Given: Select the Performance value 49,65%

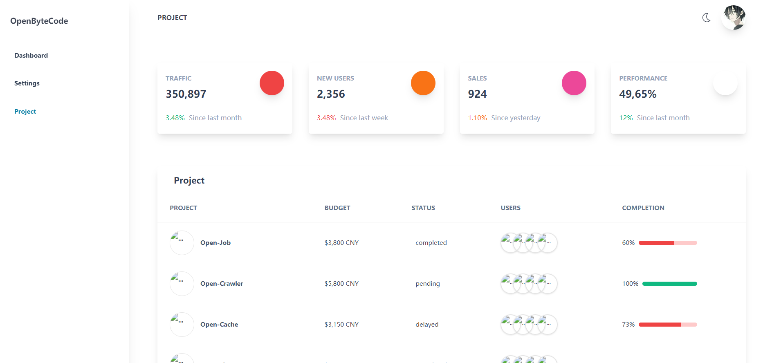Looking at the screenshot, I should 638,94.
